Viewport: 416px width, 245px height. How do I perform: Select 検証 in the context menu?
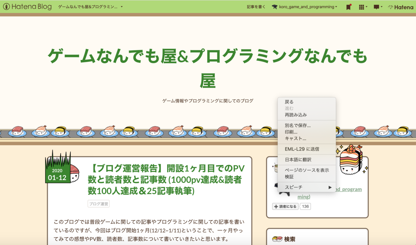point(307,176)
